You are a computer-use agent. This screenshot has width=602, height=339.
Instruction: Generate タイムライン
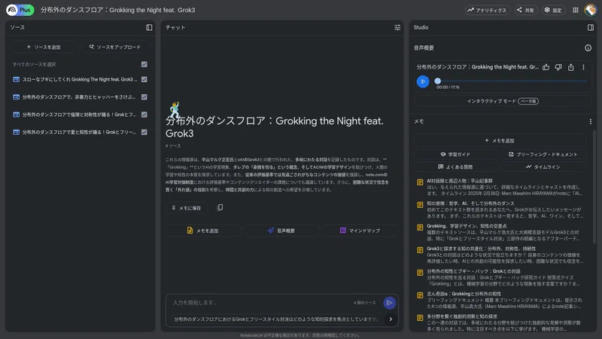tap(543, 166)
